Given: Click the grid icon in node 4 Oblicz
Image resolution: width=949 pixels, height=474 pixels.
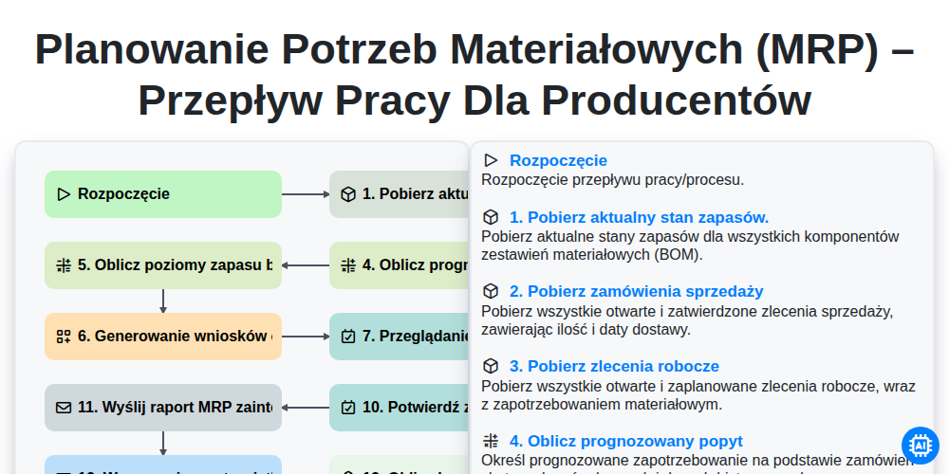Looking at the screenshot, I should [x=348, y=265].
